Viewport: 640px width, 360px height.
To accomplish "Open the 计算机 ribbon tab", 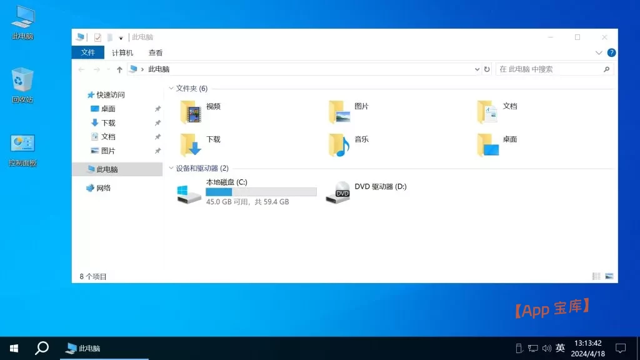I will tap(122, 52).
